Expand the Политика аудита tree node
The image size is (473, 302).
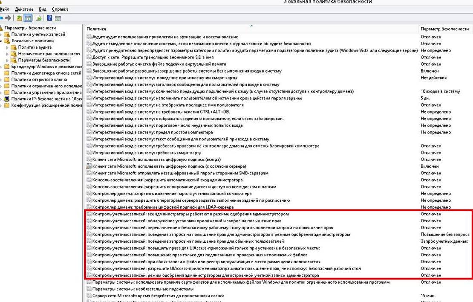tap(7, 47)
